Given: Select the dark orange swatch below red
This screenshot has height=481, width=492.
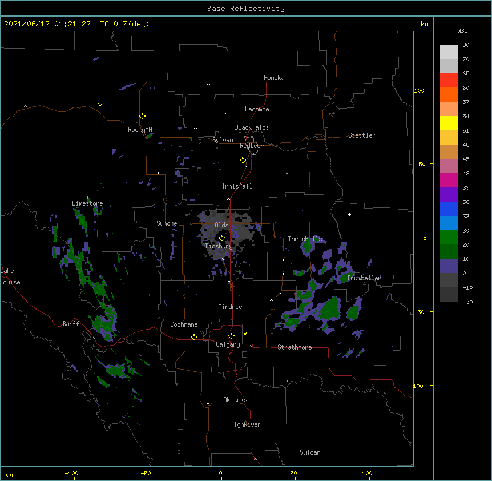Looking at the screenshot, I should (x=449, y=94).
